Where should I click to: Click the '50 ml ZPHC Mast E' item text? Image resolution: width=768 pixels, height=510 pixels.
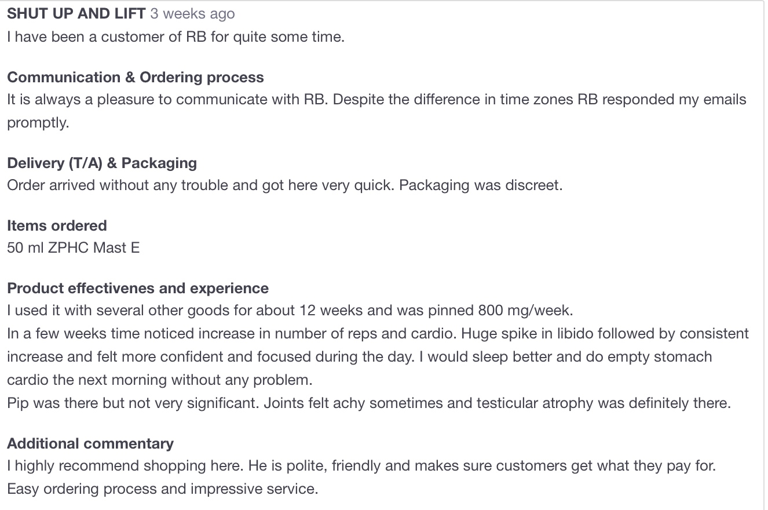click(74, 247)
